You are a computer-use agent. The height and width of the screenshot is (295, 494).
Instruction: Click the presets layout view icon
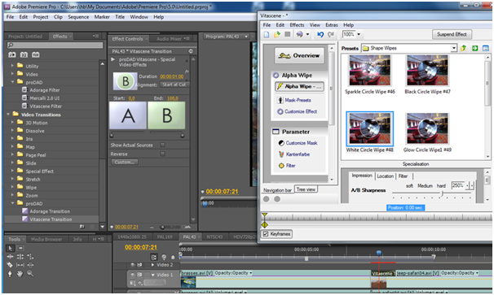(486, 48)
